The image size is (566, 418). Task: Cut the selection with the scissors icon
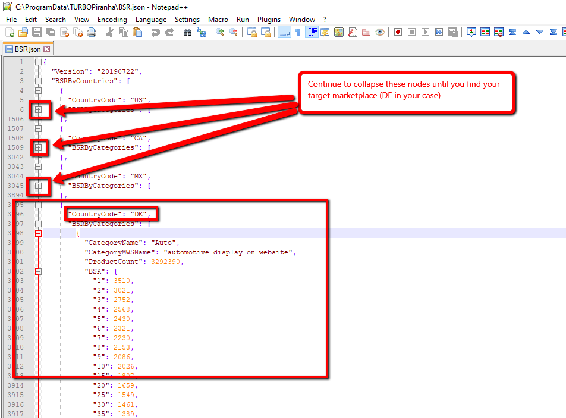tap(110, 32)
